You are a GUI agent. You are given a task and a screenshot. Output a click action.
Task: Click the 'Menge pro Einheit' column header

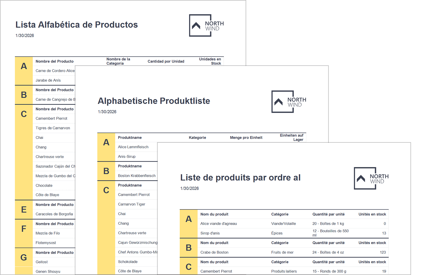coord(246,137)
